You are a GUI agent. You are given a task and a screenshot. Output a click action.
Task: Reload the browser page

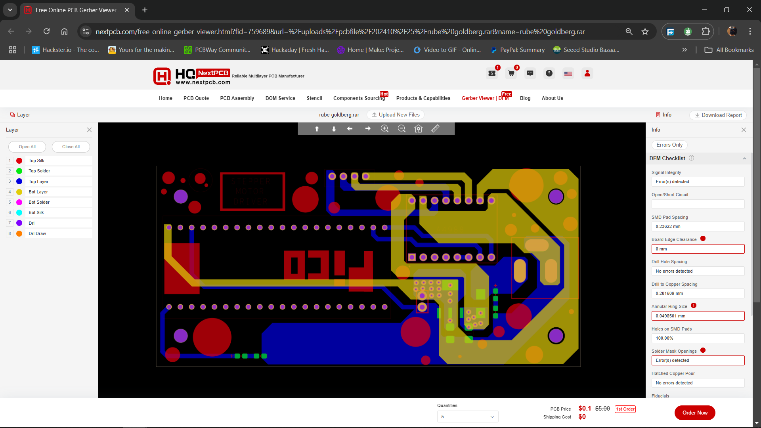[47, 31]
